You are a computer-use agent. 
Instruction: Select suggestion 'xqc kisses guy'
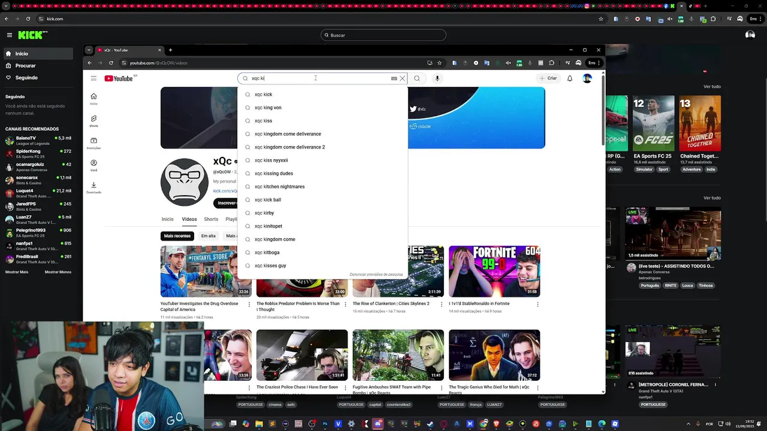point(322,266)
